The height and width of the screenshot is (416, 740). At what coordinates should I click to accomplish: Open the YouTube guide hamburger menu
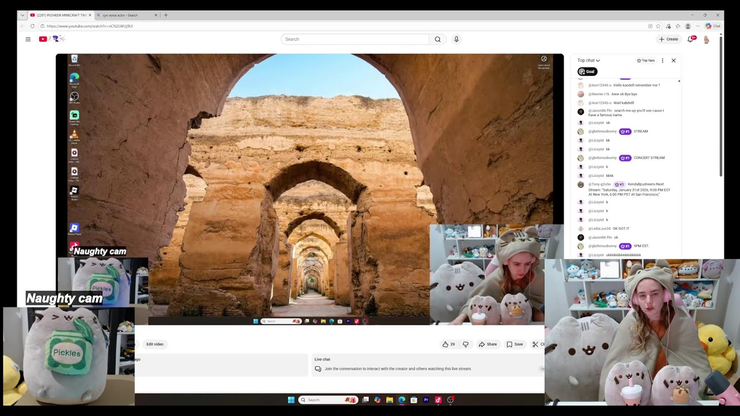pyautogui.click(x=28, y=39)
